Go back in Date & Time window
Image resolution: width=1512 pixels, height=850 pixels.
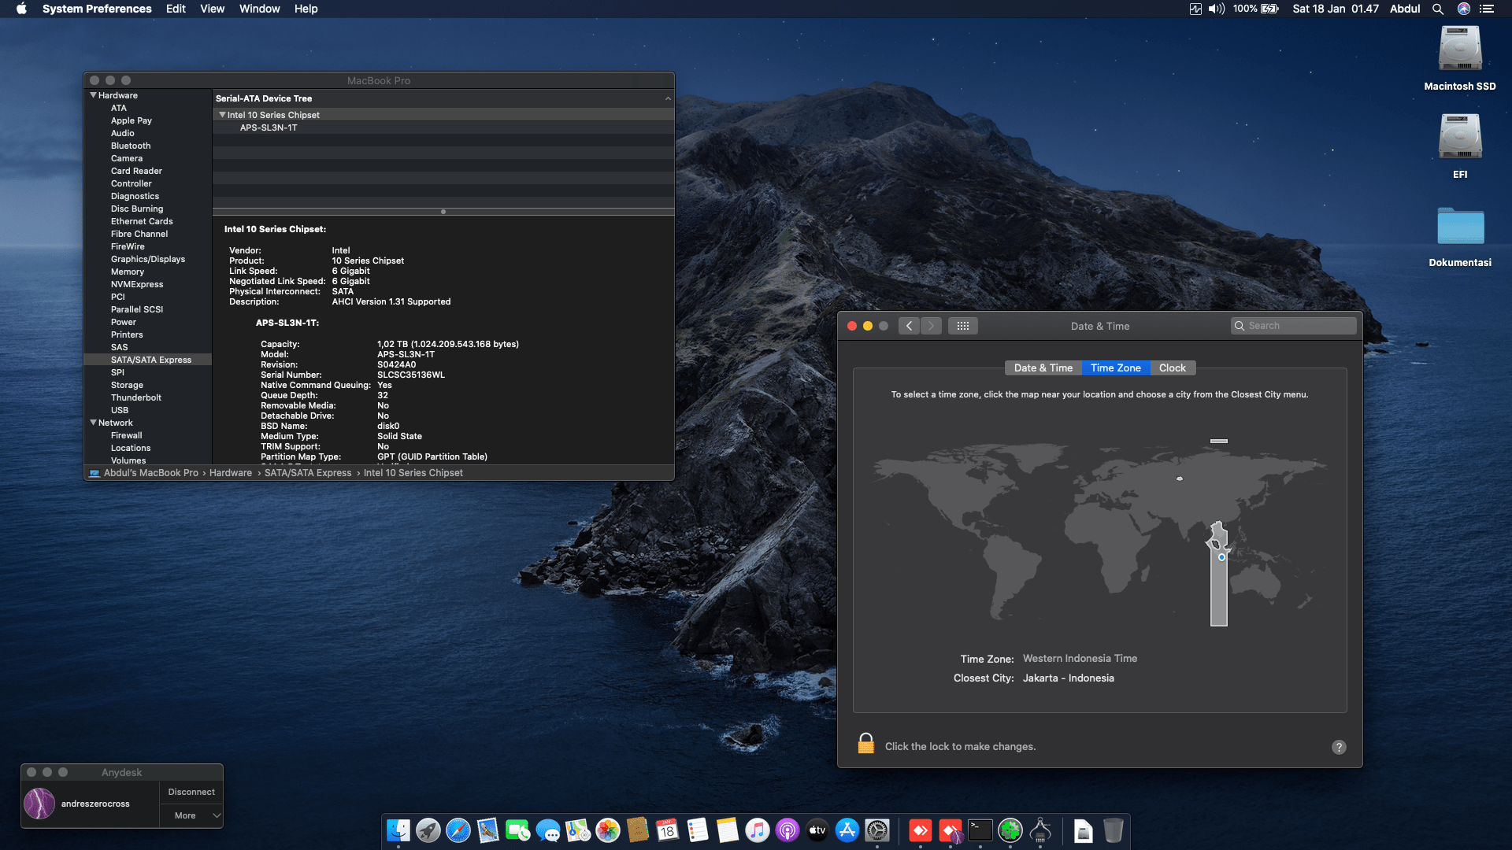tap(909, 326)
